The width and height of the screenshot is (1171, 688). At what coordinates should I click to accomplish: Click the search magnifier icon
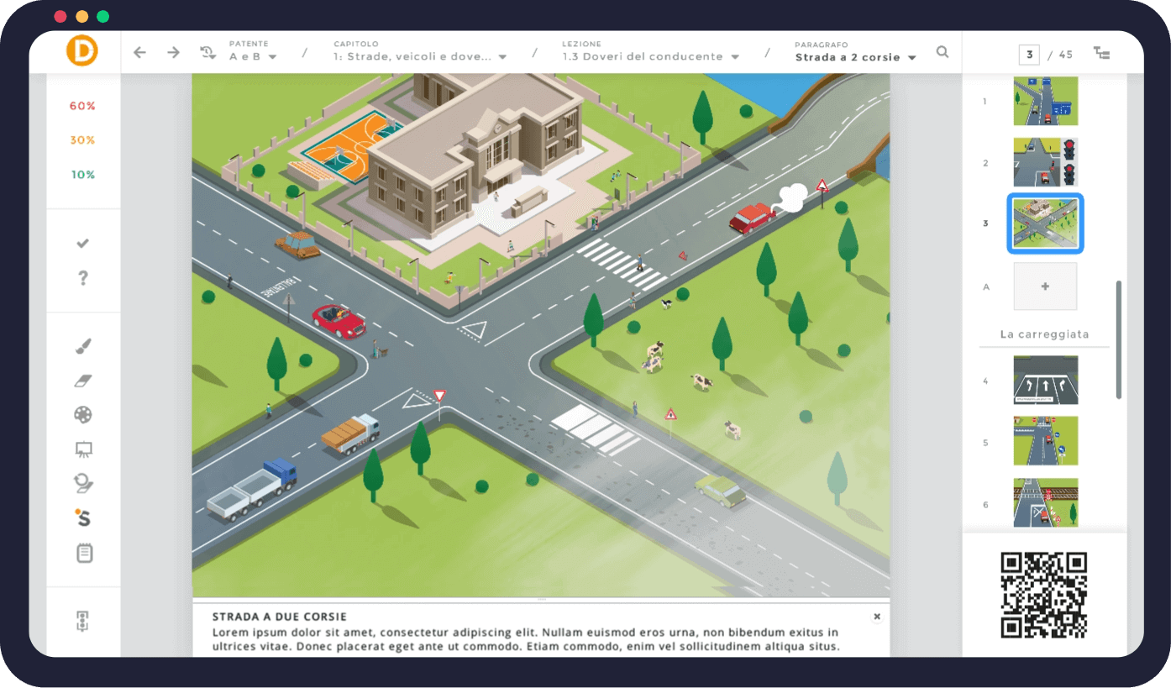(943, 52)
